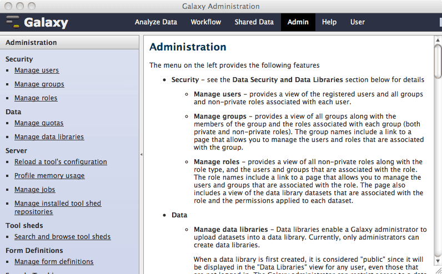Select Manage data libraries link
442x274 pixels.
pyautogui.click(x=49, y=137)
